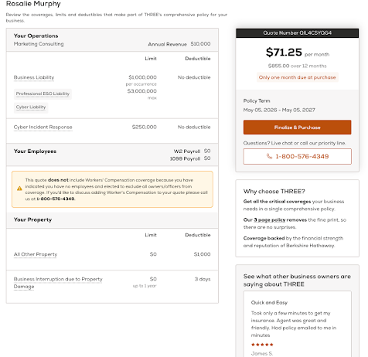Open Business Interruption due to Property Damage info
Viewport: 368px width, 357px height.
coord(58,283)
